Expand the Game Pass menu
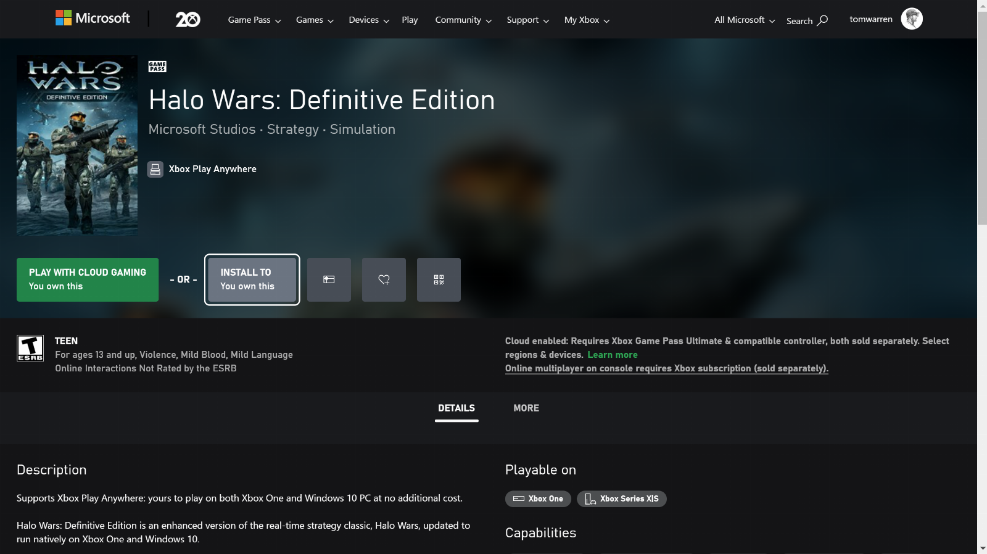The image size is (987, 554). [x=254, y=20]
